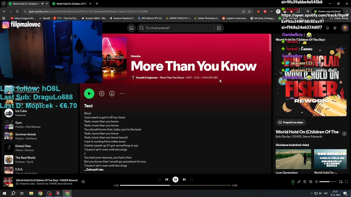The image size is (351, 197).
Task: Open the browse icon in search bar
Action: coord(219,28)
